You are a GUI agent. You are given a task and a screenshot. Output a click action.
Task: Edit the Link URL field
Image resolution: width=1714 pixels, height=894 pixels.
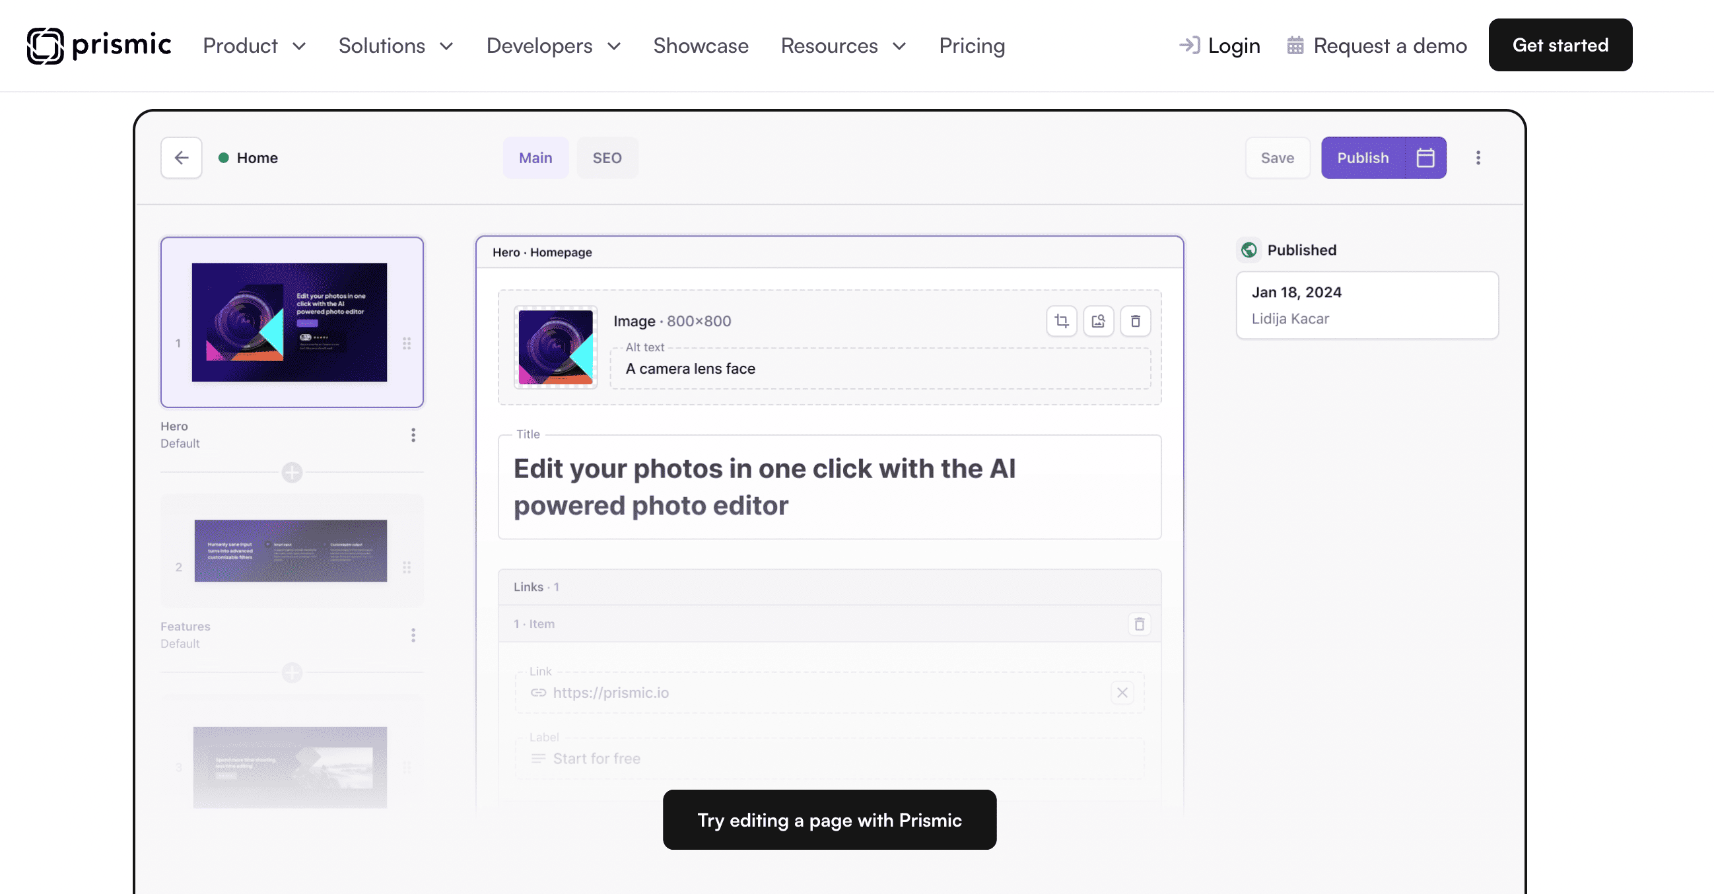pos(829,693)
